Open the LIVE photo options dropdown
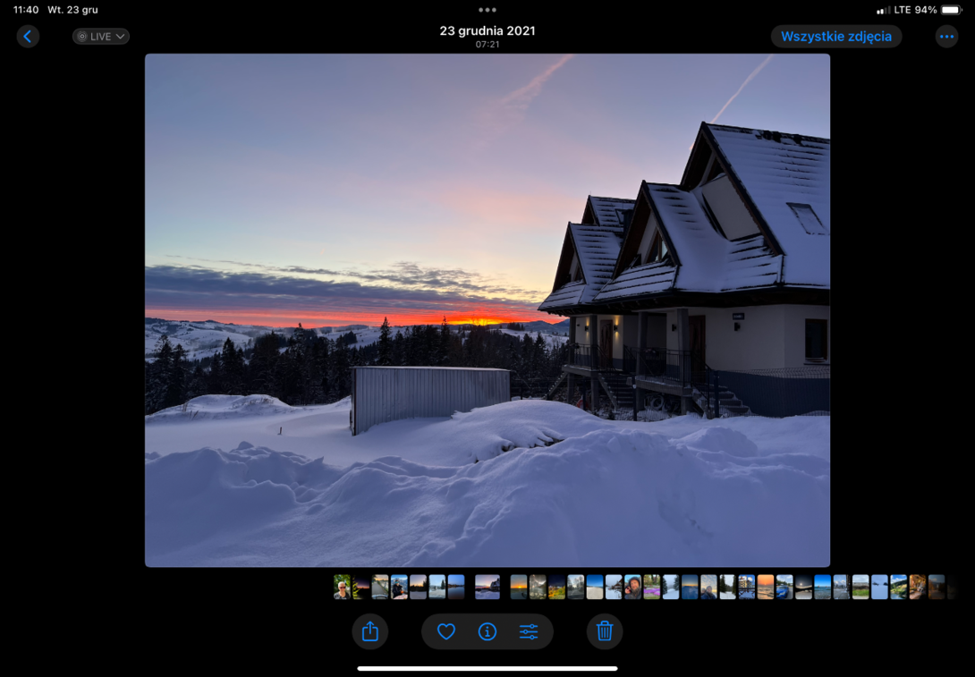This screenshot has width=975, height=677. 101,37
